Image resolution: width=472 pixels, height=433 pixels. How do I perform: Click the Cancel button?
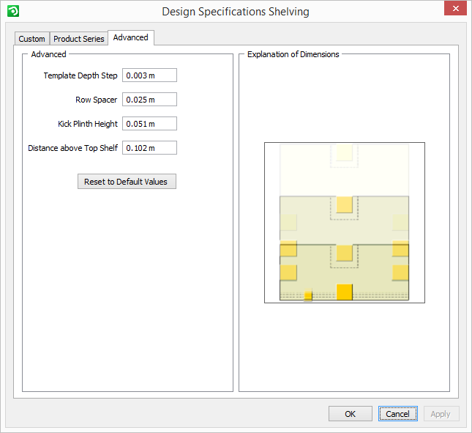point(398,414)
